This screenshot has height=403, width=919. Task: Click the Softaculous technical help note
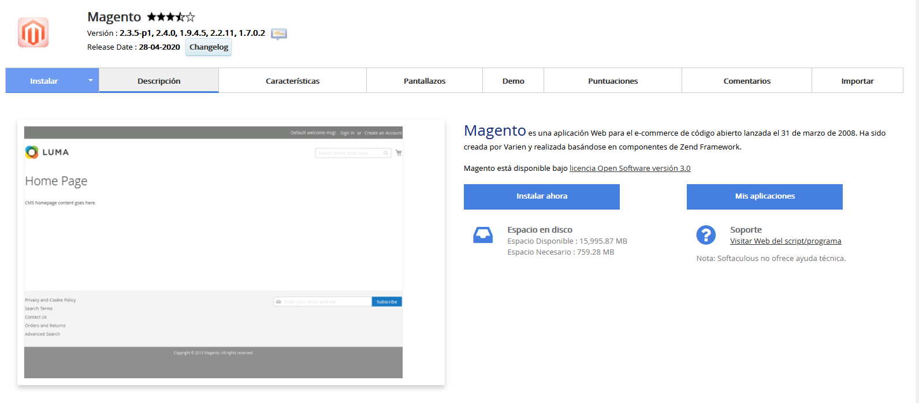tap(771, 259)
